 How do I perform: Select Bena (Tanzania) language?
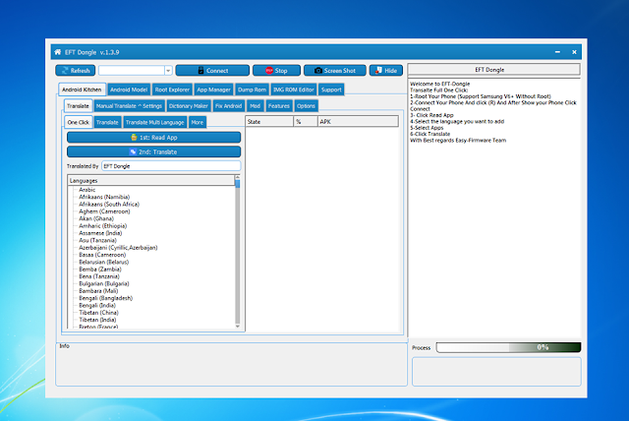[99, 276]
